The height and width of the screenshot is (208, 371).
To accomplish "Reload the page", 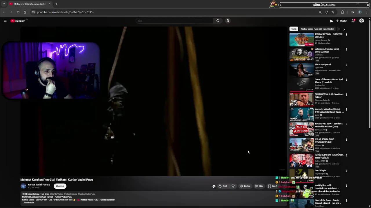I will coord(18,12).
